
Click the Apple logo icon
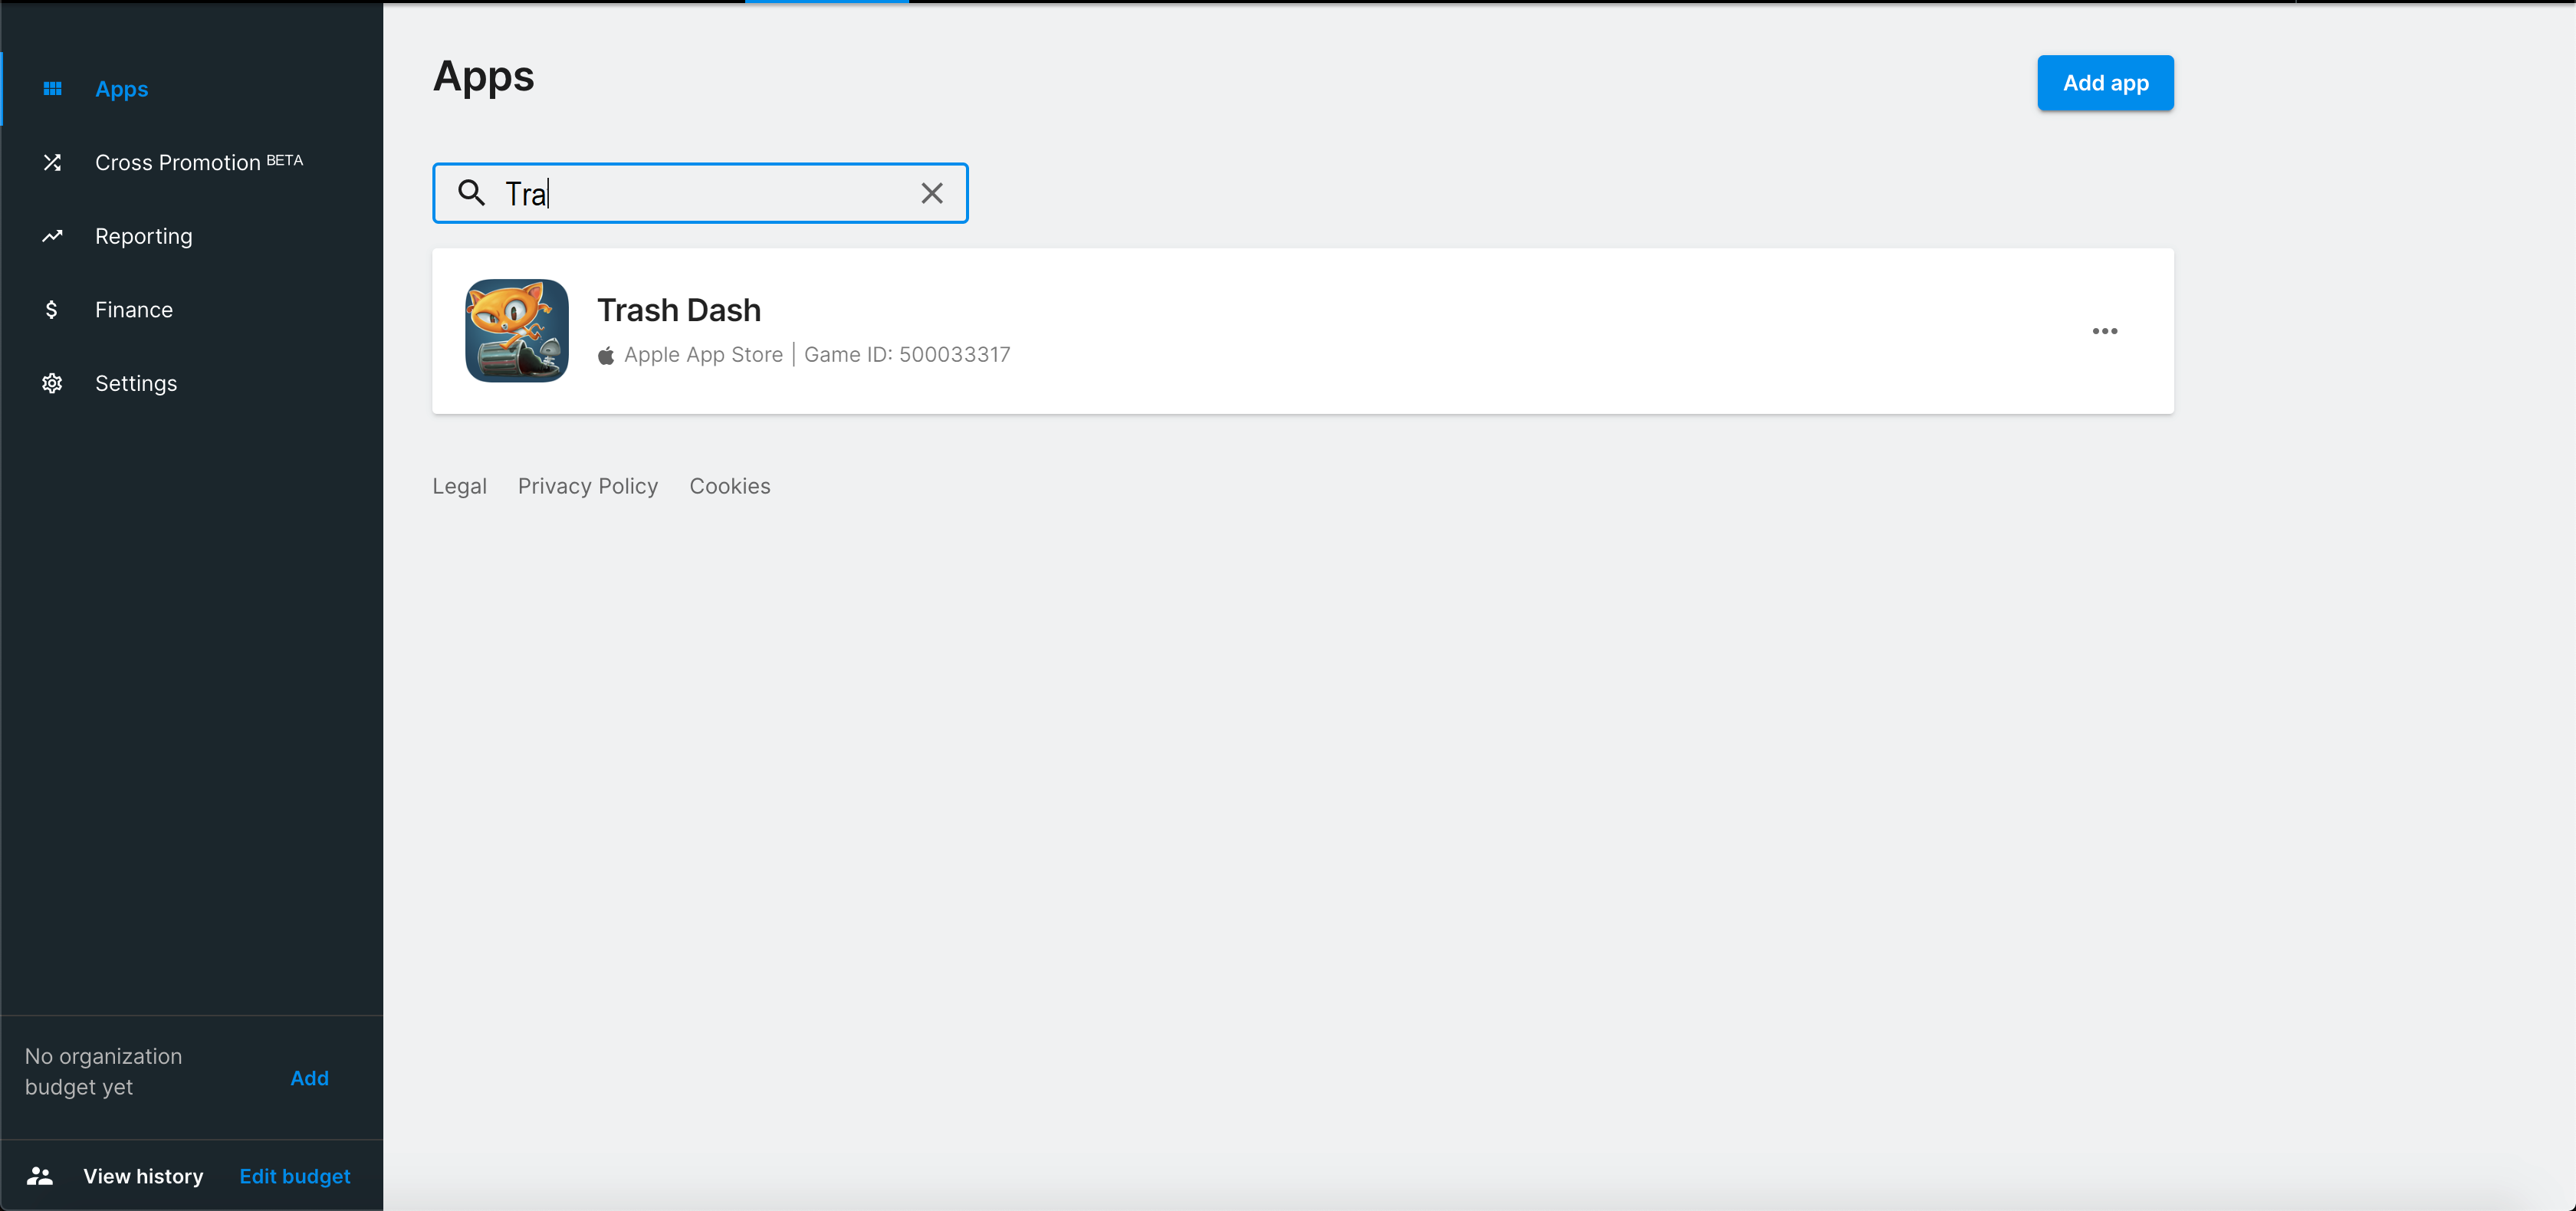pyautogui.click(x=605, y=355)
